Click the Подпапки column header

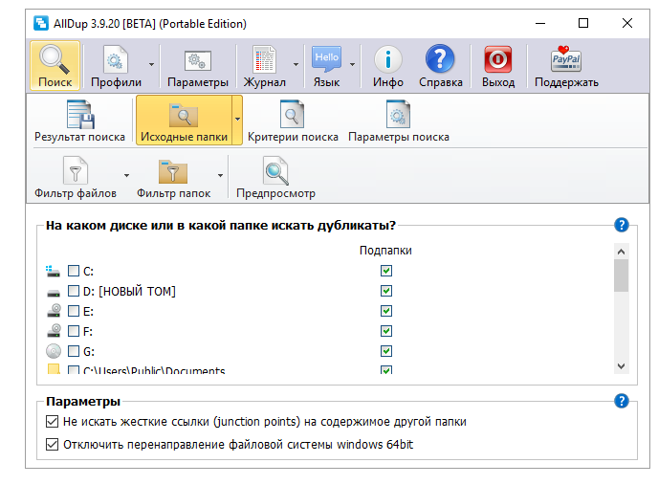point(385,251)
